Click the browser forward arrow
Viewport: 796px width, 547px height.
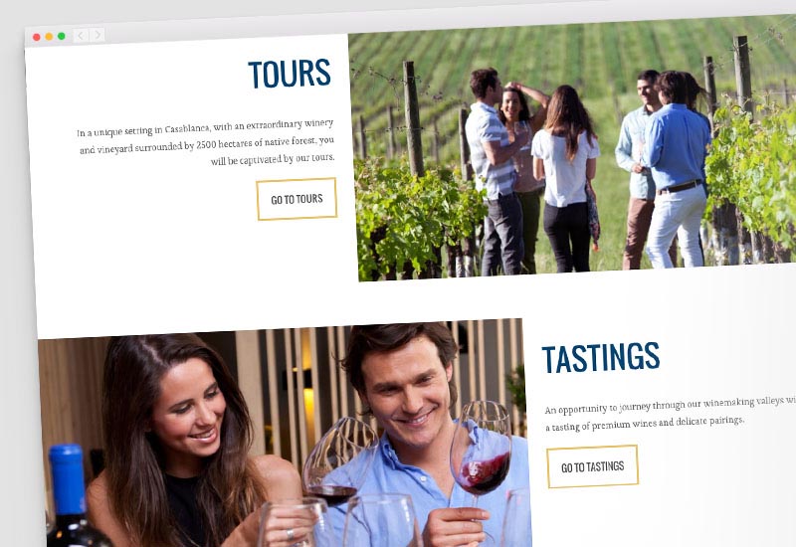[x=98, y=35]
